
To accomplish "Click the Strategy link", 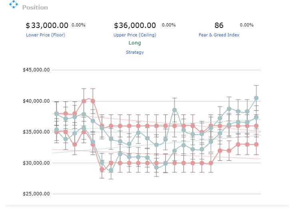I will [135, 52].
